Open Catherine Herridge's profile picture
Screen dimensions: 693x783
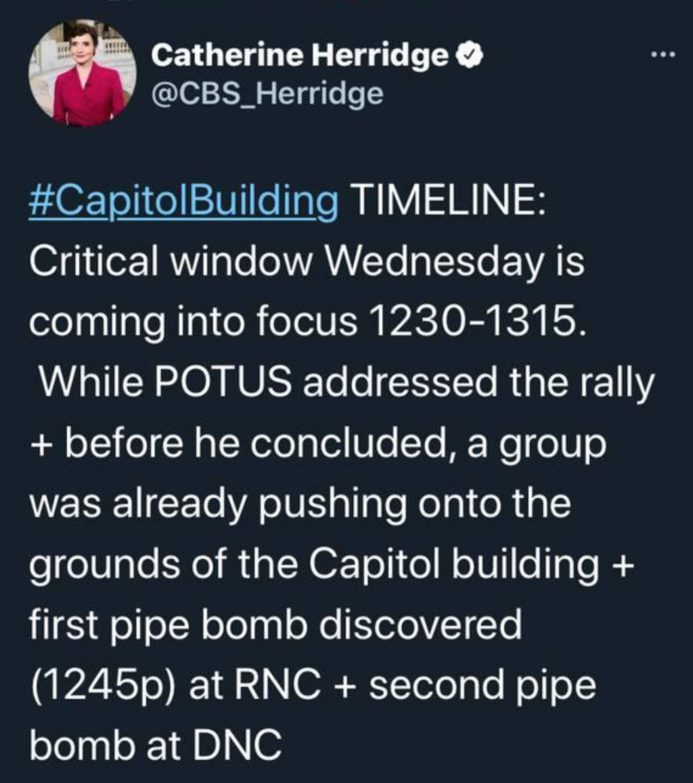point(83,73)
